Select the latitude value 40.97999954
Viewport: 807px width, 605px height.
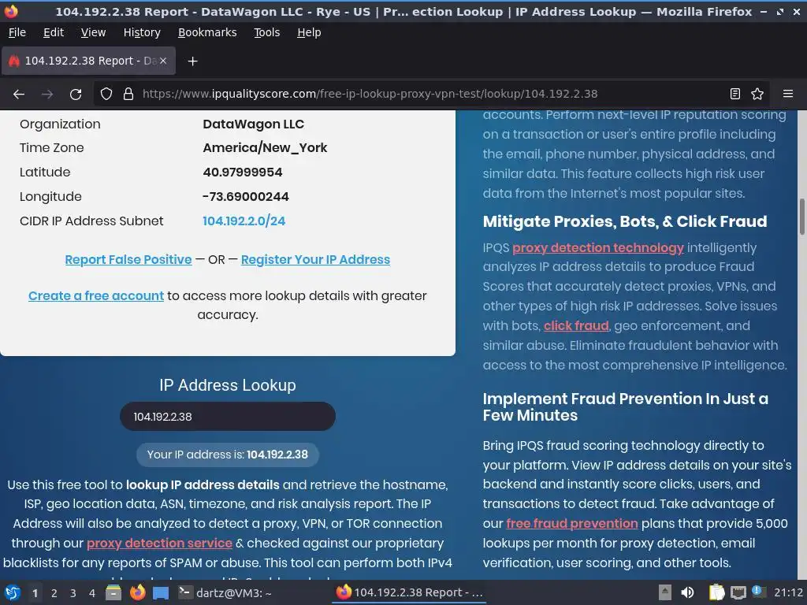(x=243, y=173)
